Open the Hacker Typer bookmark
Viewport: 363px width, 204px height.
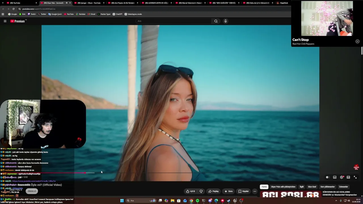104,14
